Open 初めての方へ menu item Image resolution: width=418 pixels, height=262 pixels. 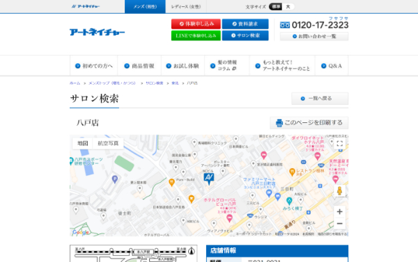point(94,66)
